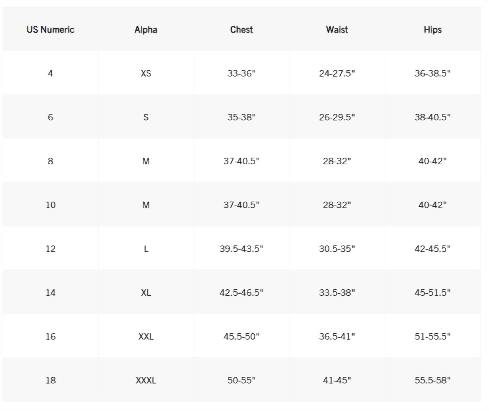
Task: Select US numeric size 4 cell
Action: click(50, 73)
